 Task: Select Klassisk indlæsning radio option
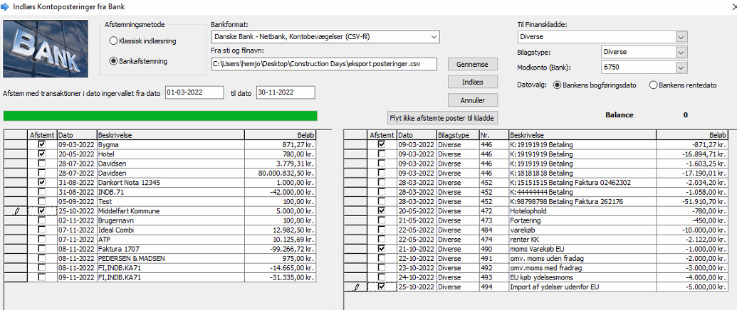pos(113,41)
